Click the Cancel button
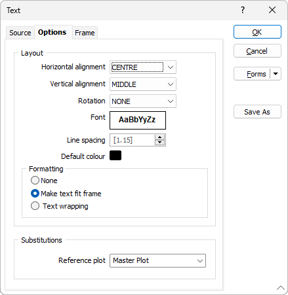 tap(257, 51)
